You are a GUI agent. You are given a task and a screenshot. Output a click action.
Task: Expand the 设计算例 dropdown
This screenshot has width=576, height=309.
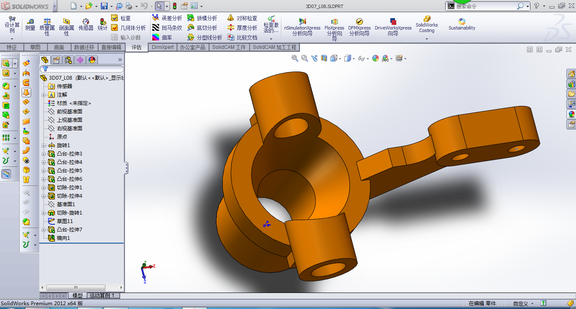[x=12, y=39]
